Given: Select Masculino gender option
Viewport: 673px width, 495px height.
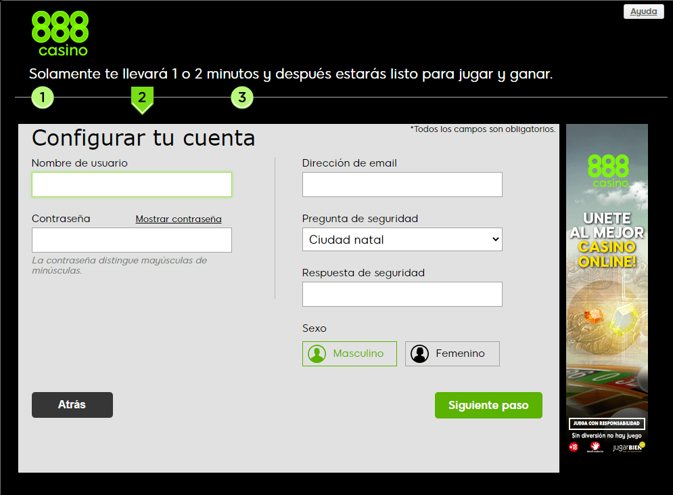Looking at the screenshot, I should click(x=350, y=353).
